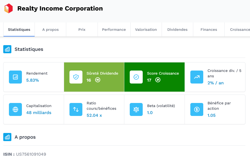The height and width of the screenshot is (160, 250).
Task: Click the ISIN code US7561091049
Action: pos(31,154)
